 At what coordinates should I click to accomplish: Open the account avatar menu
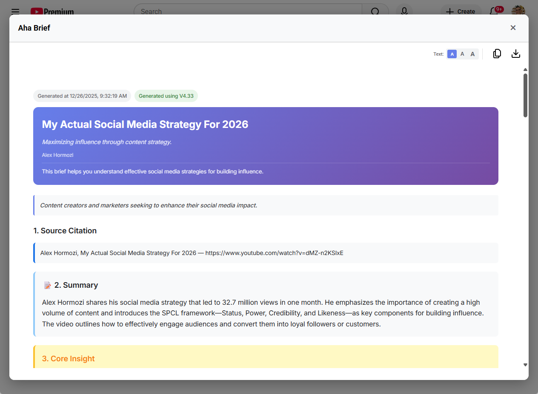click(518, 11)
